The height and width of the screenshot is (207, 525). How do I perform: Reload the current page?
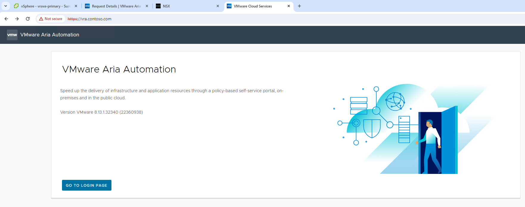click(x=28, y=19)
